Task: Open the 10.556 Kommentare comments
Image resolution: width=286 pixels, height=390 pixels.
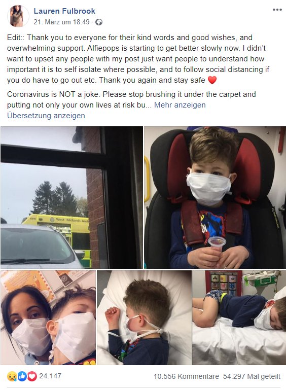Action: pos(186,376)
